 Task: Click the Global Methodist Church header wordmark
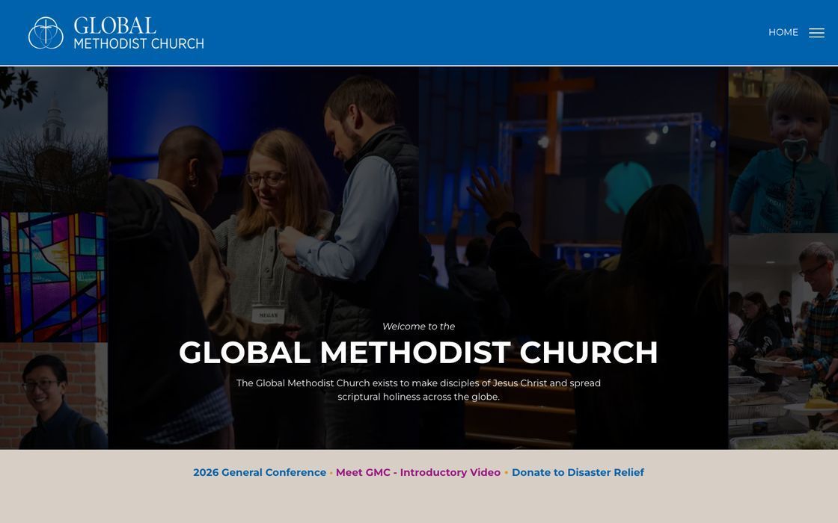tap(138, 33)
